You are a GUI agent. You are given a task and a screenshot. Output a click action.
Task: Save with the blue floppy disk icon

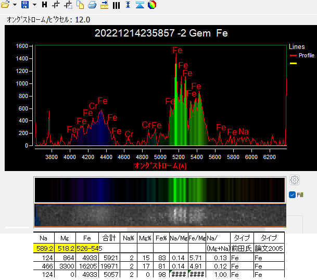pyautogui.click(x=25, y=4)
